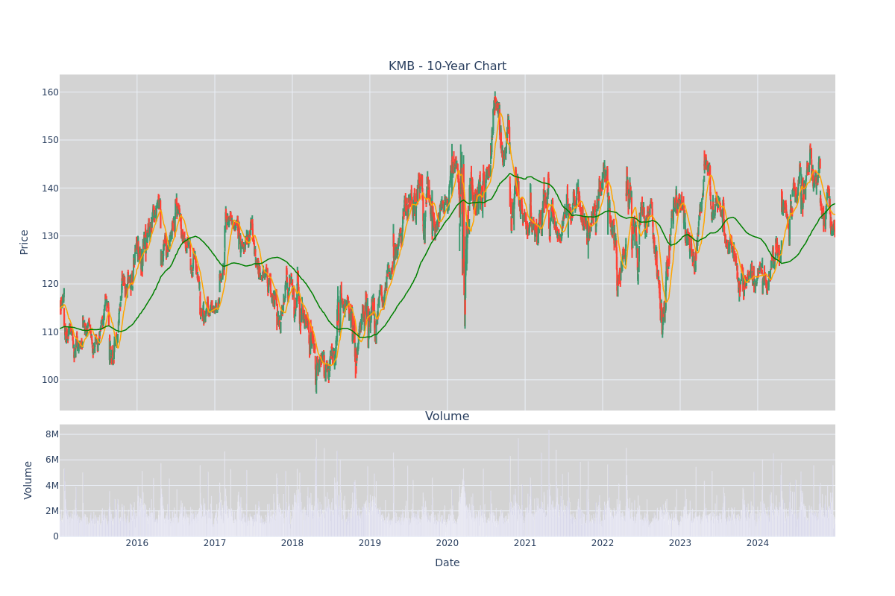This screenshot has height=596, width=895.
Task: Click the Date axis label
Action: point(447,563)
